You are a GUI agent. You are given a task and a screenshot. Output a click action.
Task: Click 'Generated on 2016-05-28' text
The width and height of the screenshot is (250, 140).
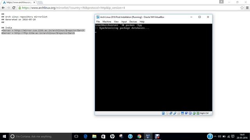point(20,19)
